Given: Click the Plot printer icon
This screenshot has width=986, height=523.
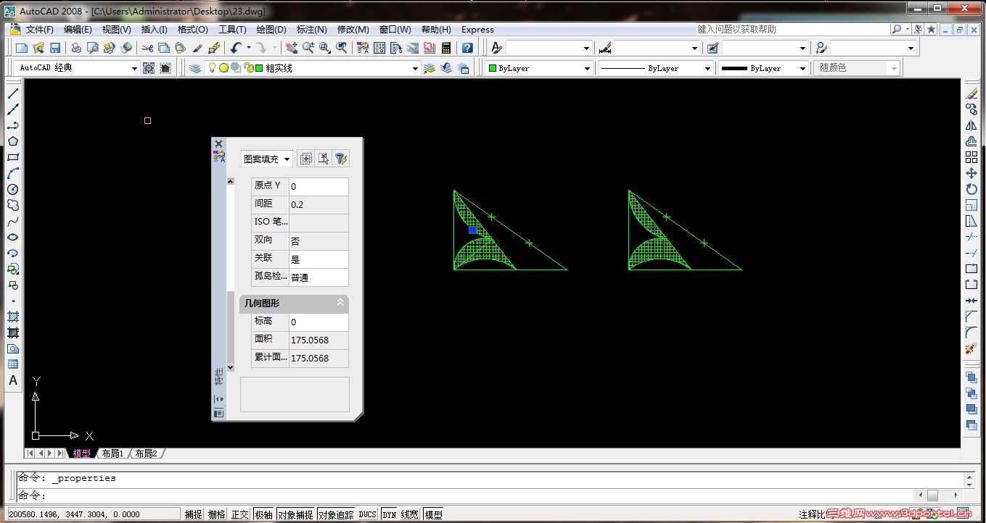Looking at the screenshot, I should pyautogui.click(x=76, y=48).
